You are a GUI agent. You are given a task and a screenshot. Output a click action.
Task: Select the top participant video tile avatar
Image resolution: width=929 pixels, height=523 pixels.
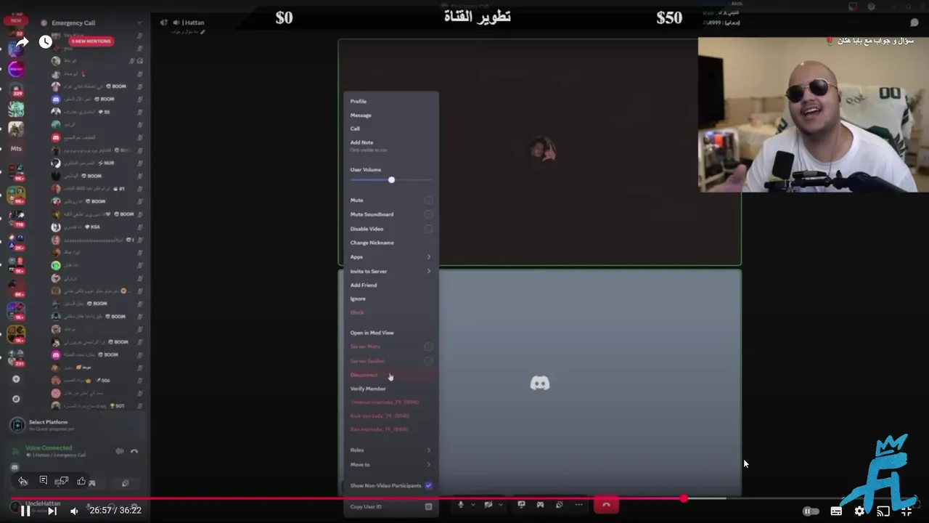pyautogui.click(x=543, y=149)
